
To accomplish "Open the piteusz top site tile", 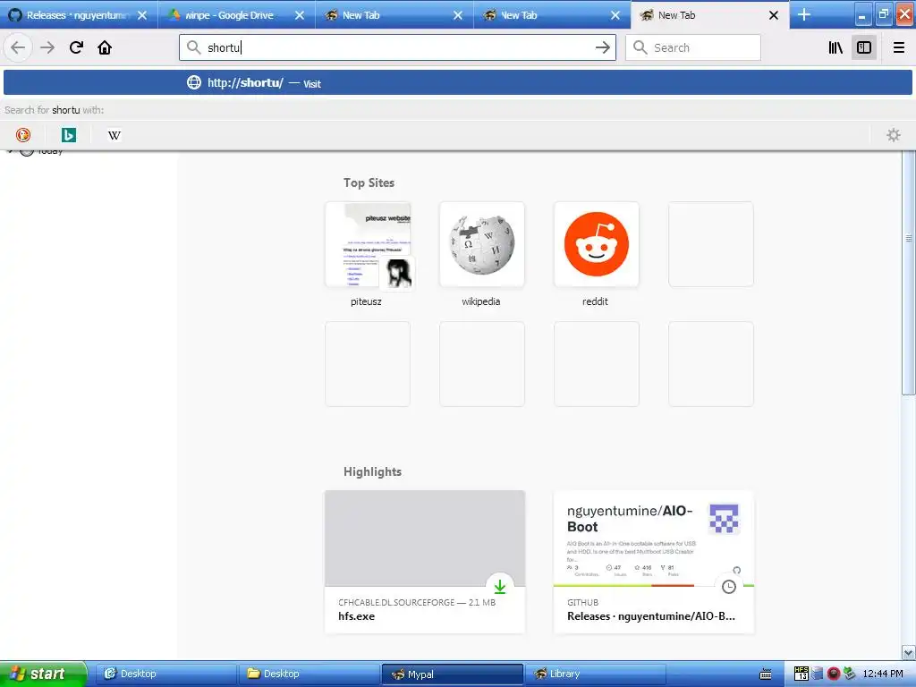I will point(368,244).
